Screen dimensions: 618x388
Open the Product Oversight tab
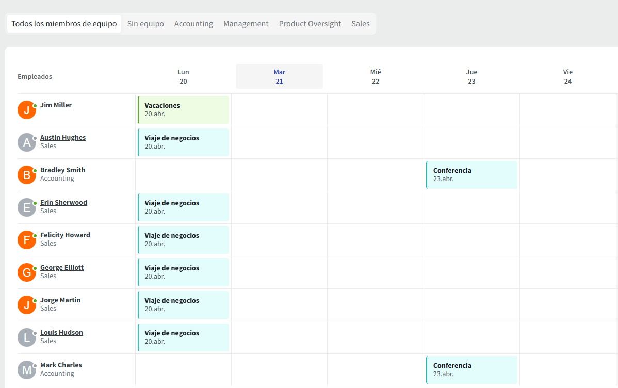point(310,24)
